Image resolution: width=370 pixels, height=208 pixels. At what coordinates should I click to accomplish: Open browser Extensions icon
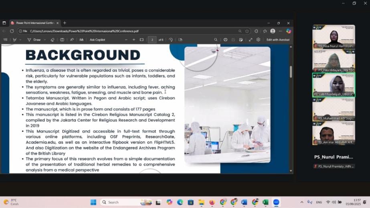click(x=256, y=31)
